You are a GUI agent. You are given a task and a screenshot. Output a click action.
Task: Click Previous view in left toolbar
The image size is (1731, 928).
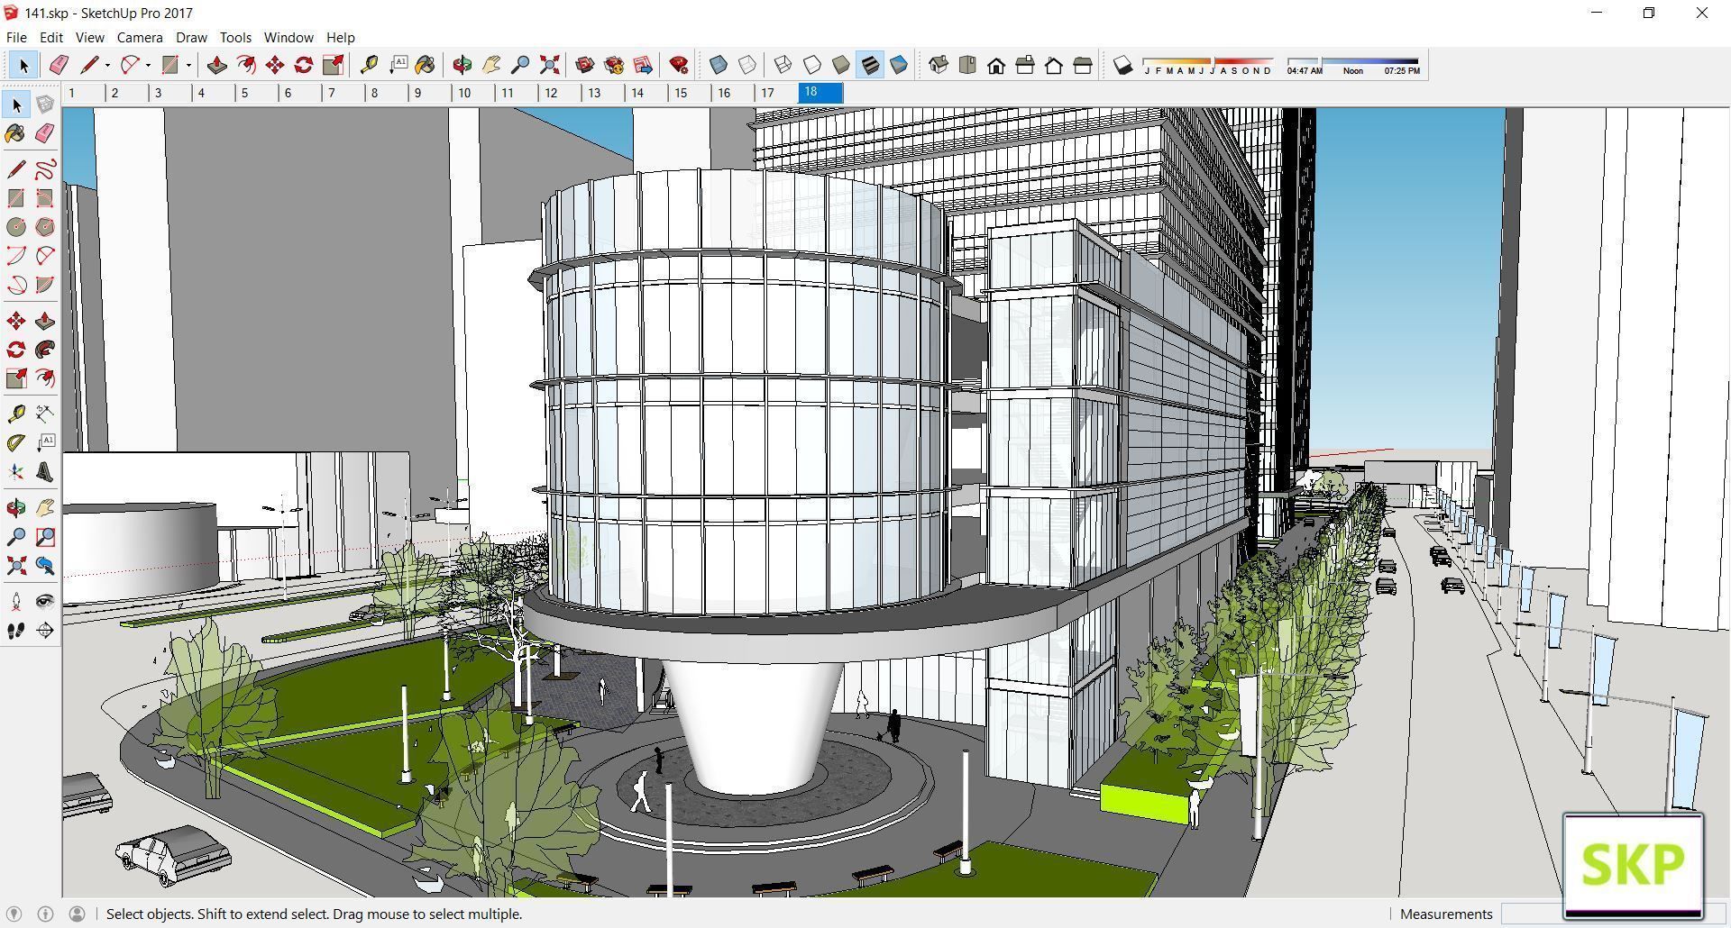pyautogui.click(x=45, y=566)
